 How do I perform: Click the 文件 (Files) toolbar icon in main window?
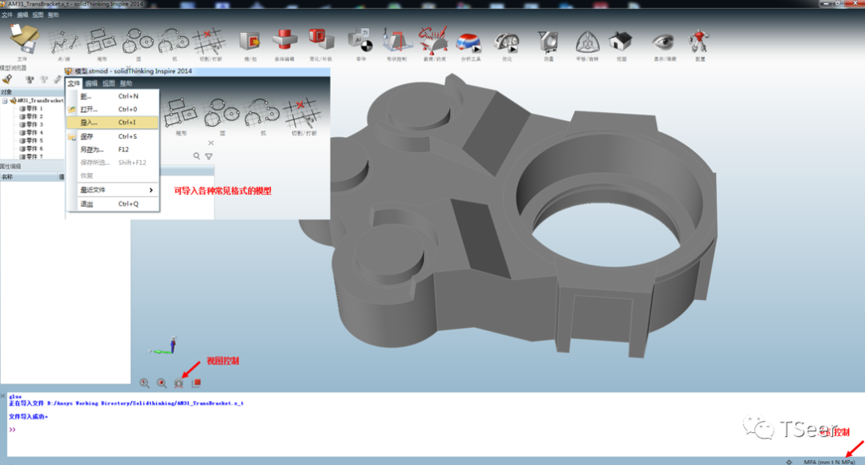click(x=22, y=39)
